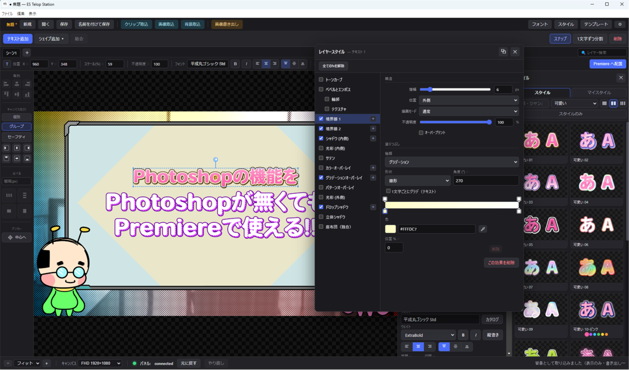Snap object to canvas top

coord(6,158)
